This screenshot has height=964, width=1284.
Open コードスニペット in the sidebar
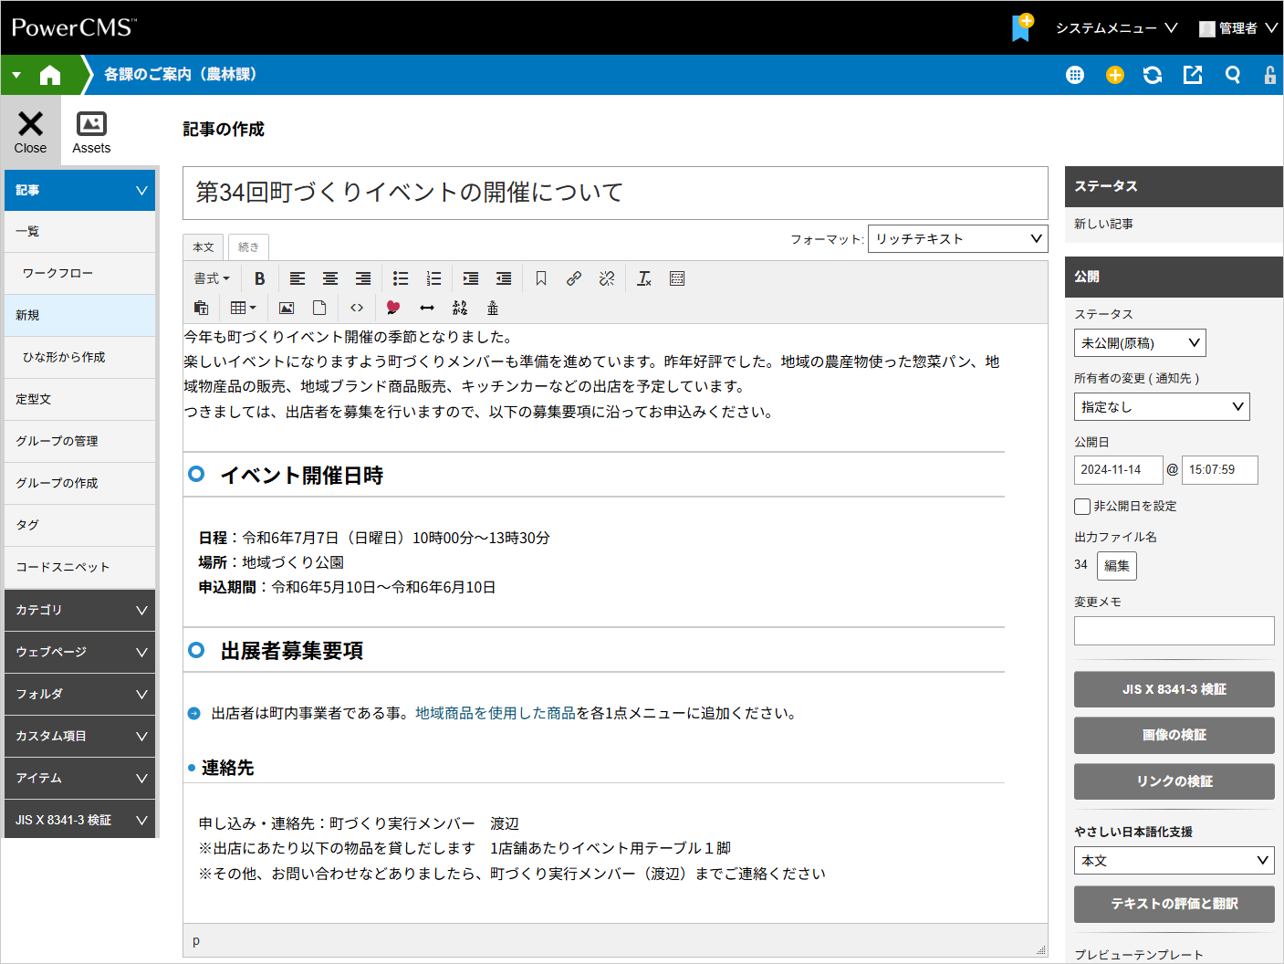(x=79, y=567)
